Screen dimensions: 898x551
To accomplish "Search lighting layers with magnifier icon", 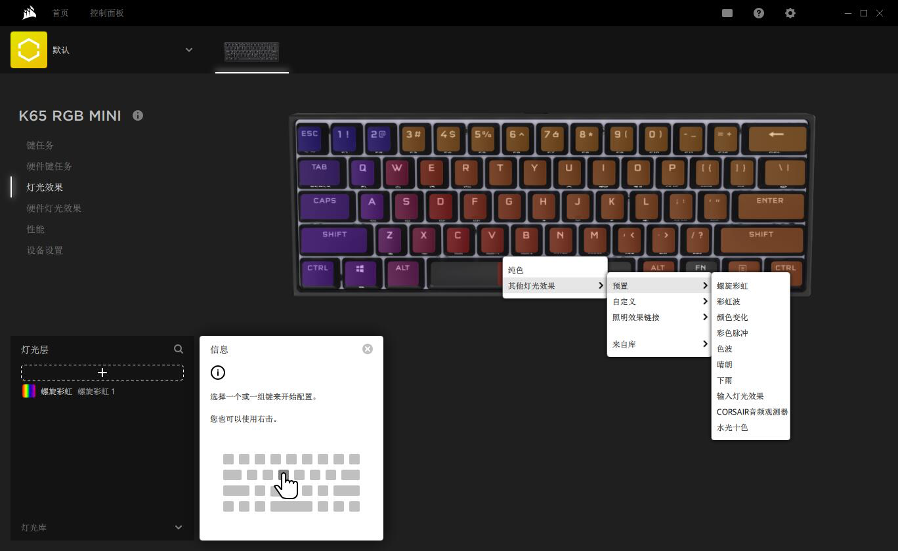I will coord(179,350).
